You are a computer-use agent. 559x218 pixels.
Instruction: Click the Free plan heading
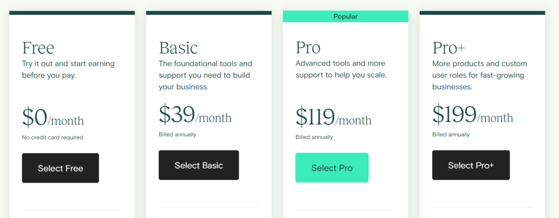38,48
